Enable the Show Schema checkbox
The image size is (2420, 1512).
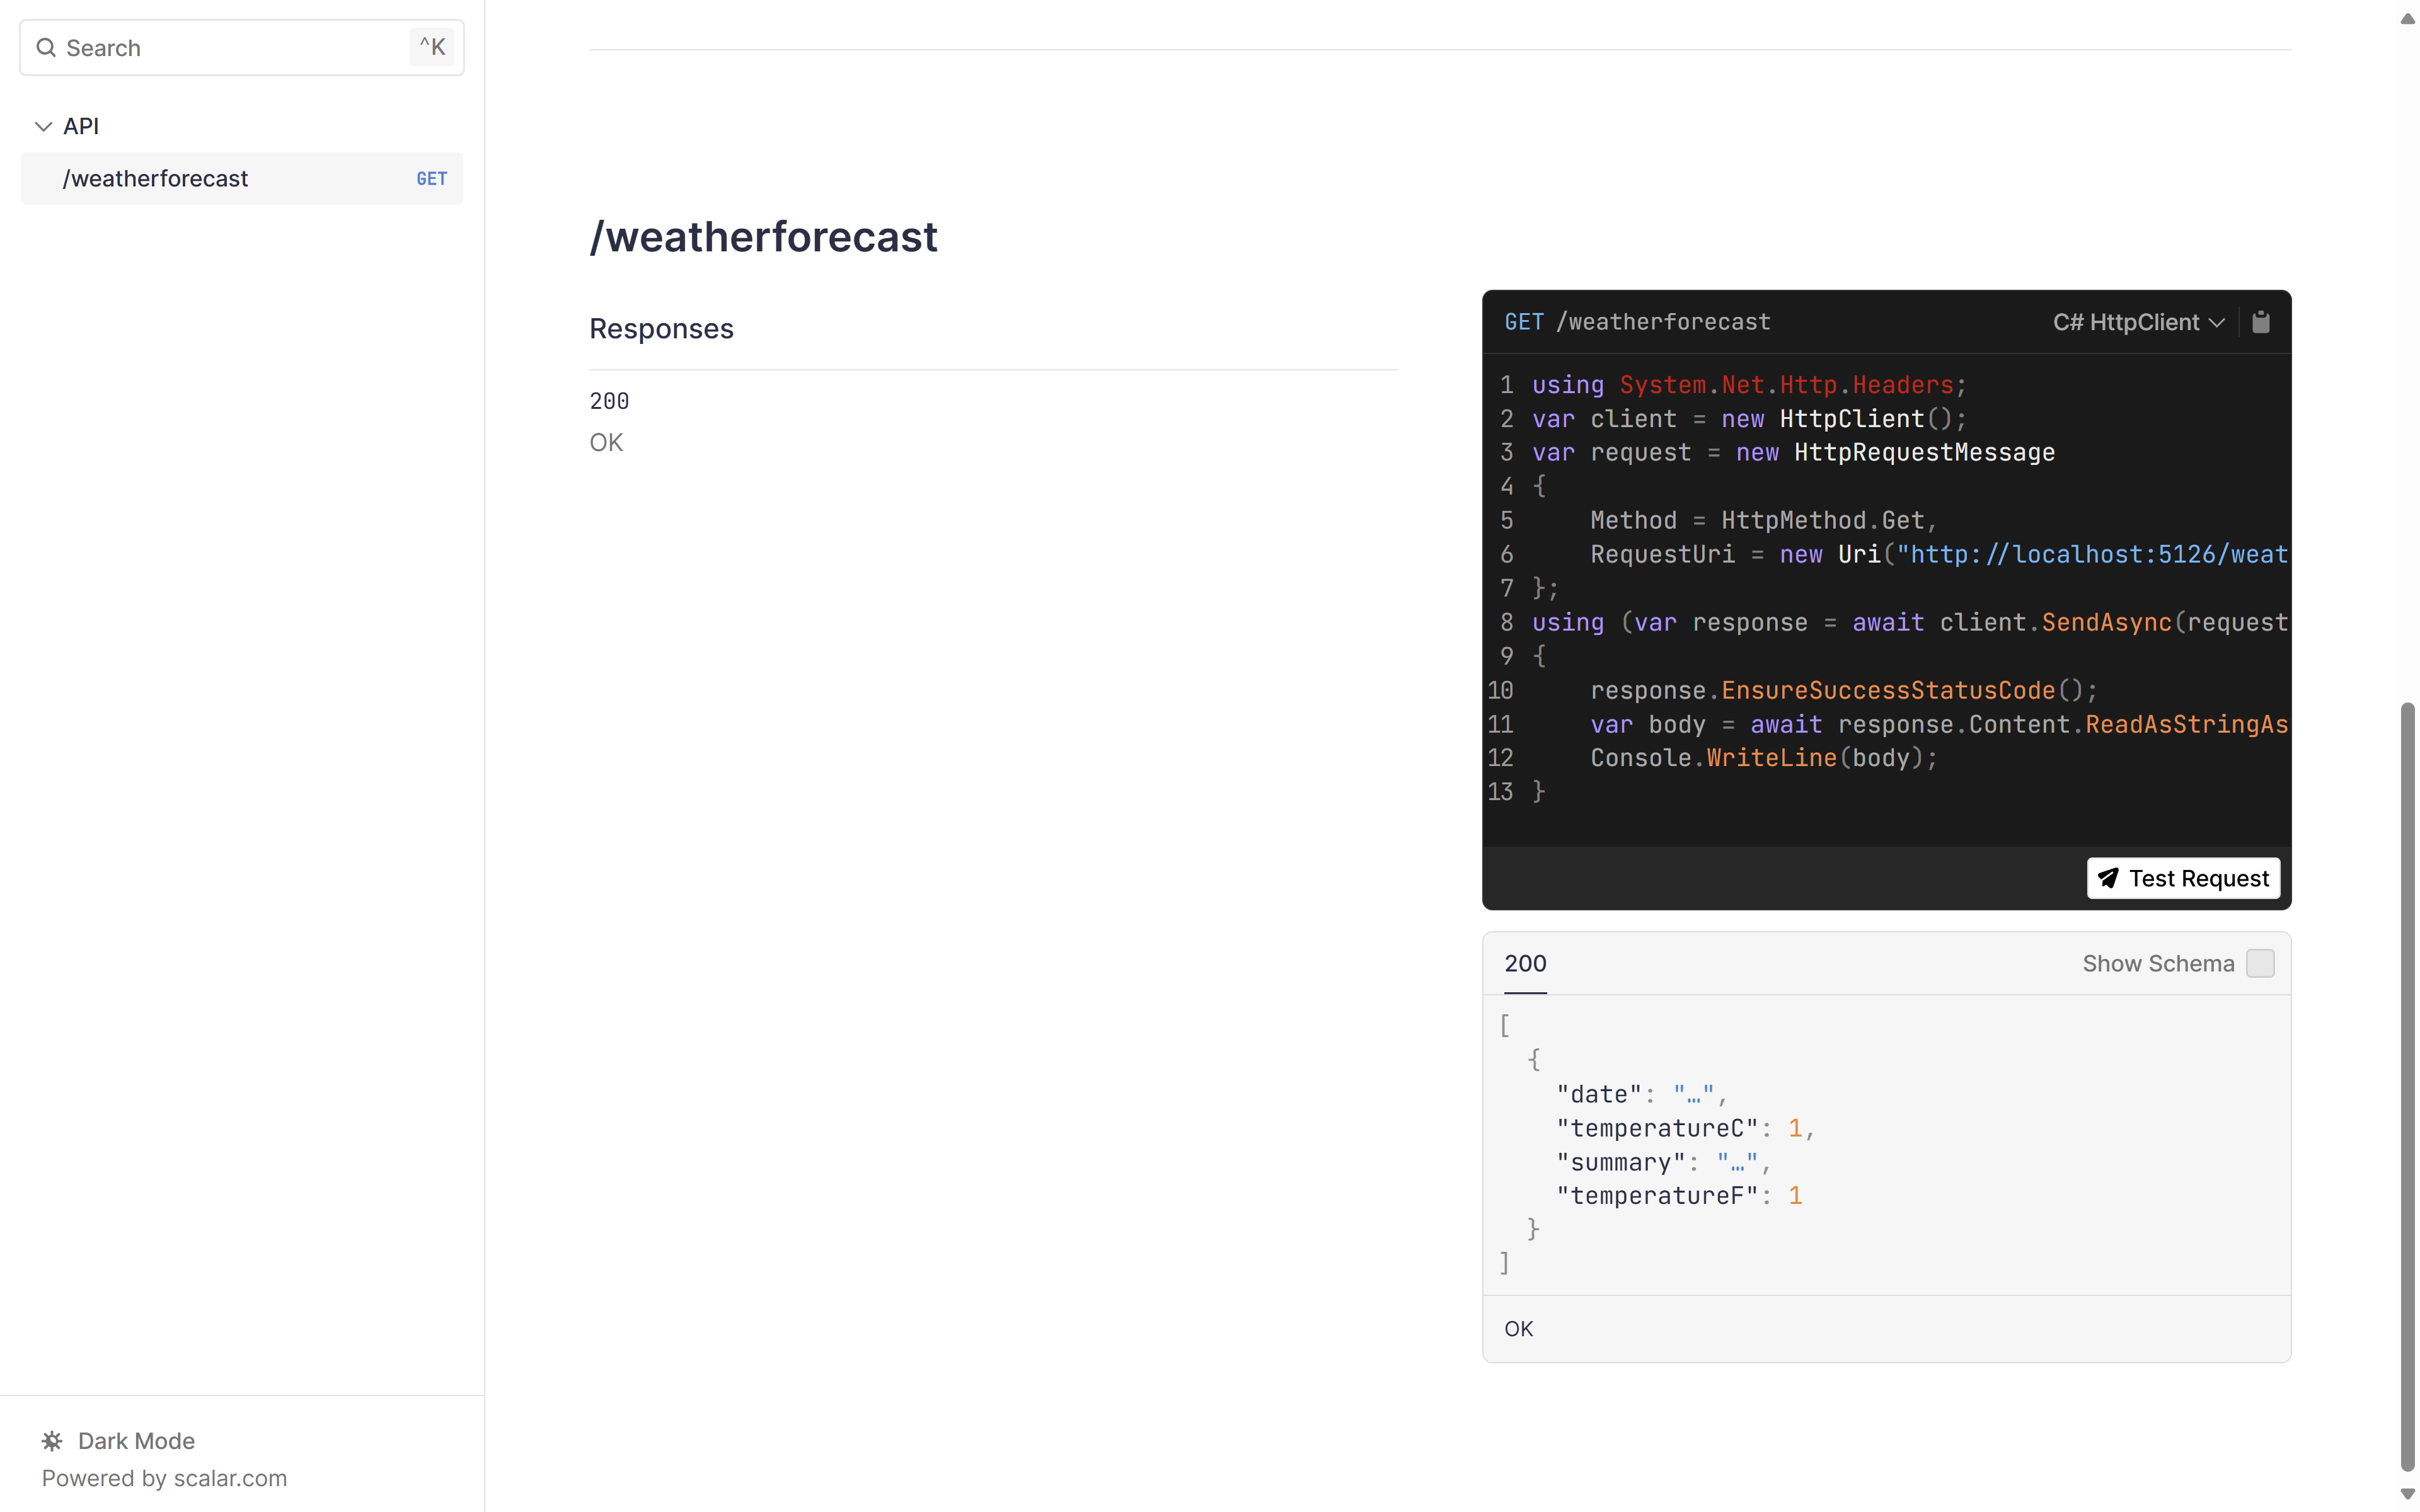(2260, 963)
